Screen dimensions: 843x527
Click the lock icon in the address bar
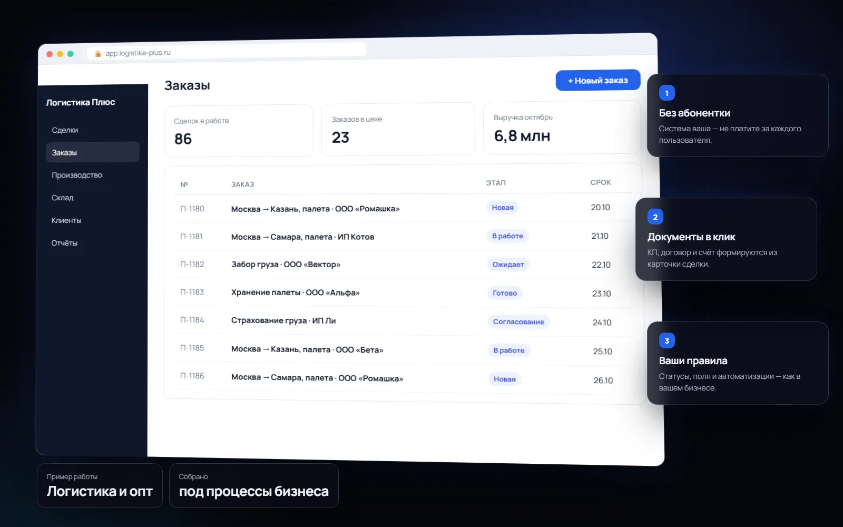coord(97,53)
